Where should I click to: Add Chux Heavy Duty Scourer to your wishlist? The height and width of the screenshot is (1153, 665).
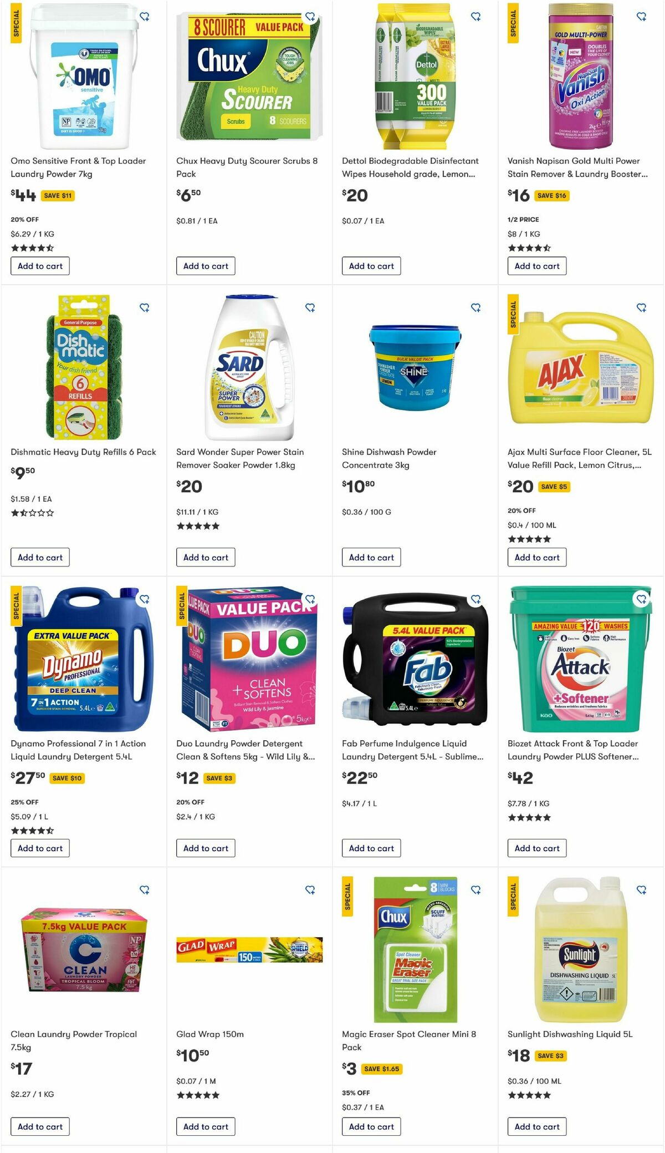tap(311, 16)
